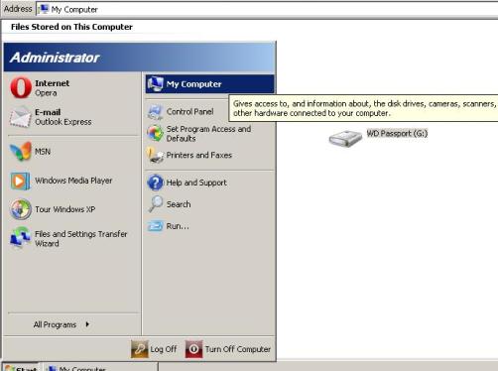Switch to My Computer taskbar button
498x371 pixels.
100,367
